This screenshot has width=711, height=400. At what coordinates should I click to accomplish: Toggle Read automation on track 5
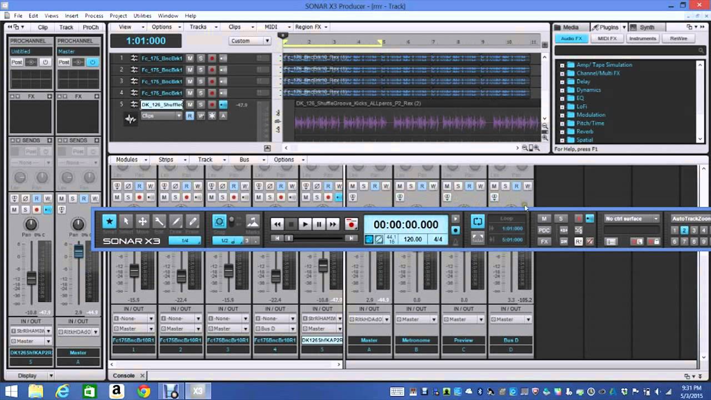click(x=190, y=116)
